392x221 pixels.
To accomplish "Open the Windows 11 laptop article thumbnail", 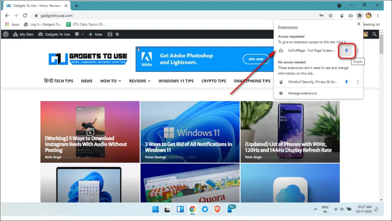I will click(x=90, y=183).
